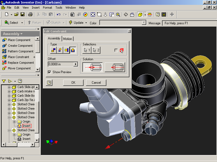Select the Assembly tab in Edit Constraint
Image resolution: width=217 pixels, height=162 pixels.
pyautogui.click(x=54, y=38)
